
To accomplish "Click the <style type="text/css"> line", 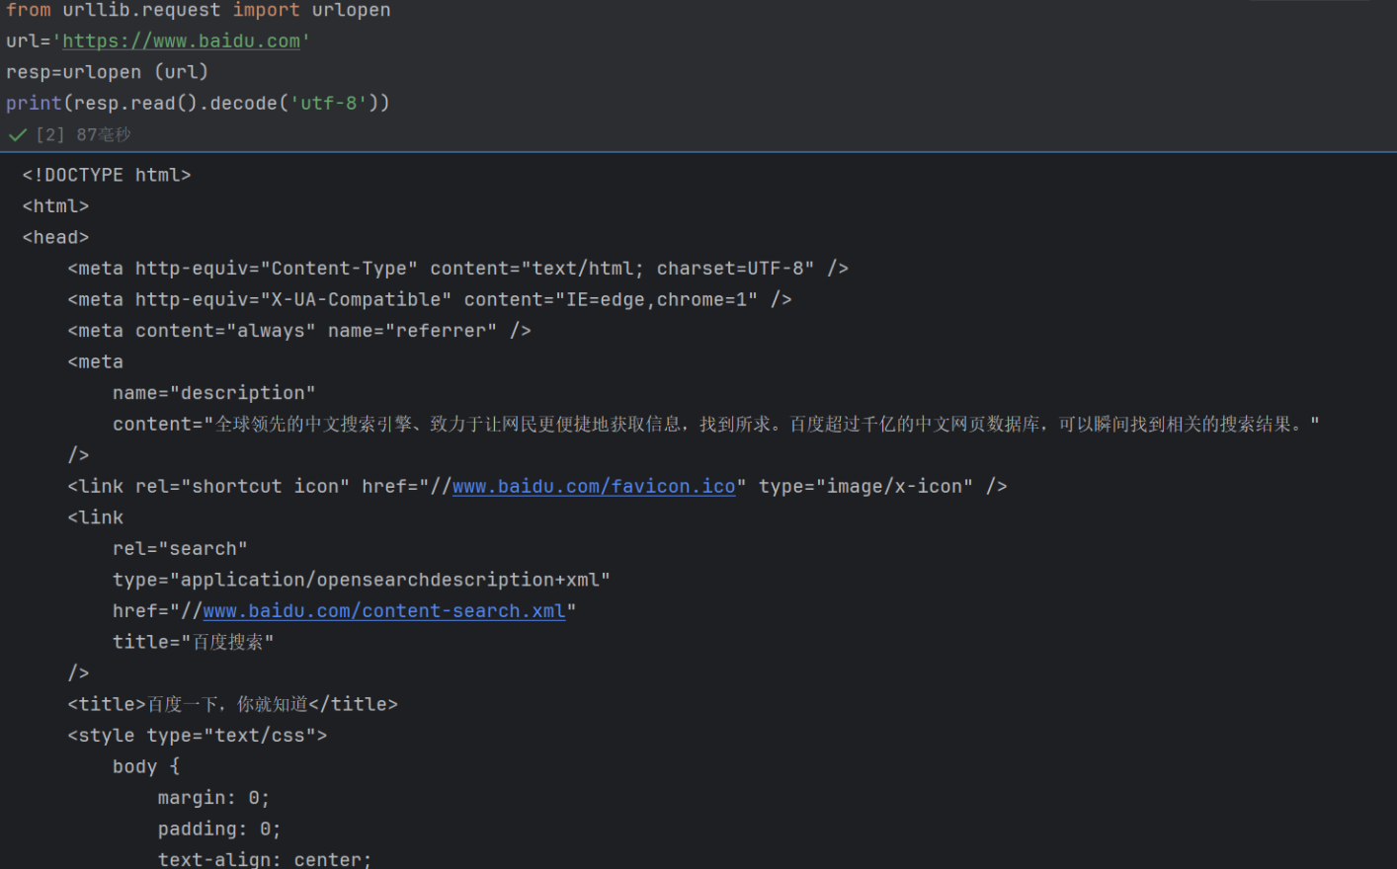I will (198, 735).
